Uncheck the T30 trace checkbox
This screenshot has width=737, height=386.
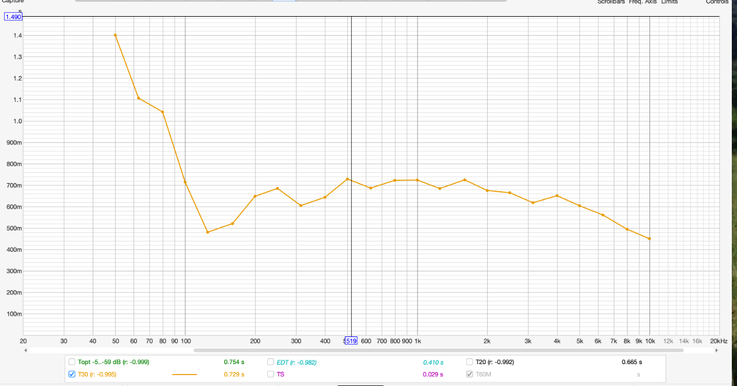(72, 374)
